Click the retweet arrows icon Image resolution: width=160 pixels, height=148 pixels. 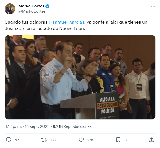tap(44, 140)
